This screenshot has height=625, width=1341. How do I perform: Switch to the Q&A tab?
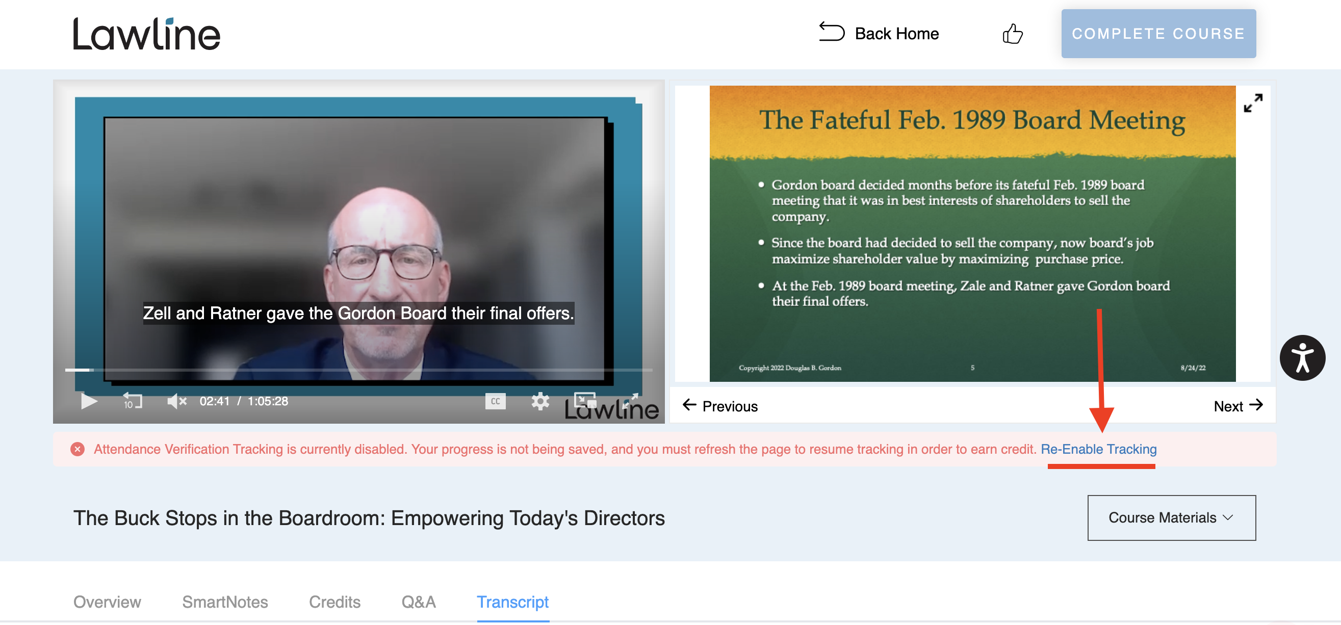point(419,602)
